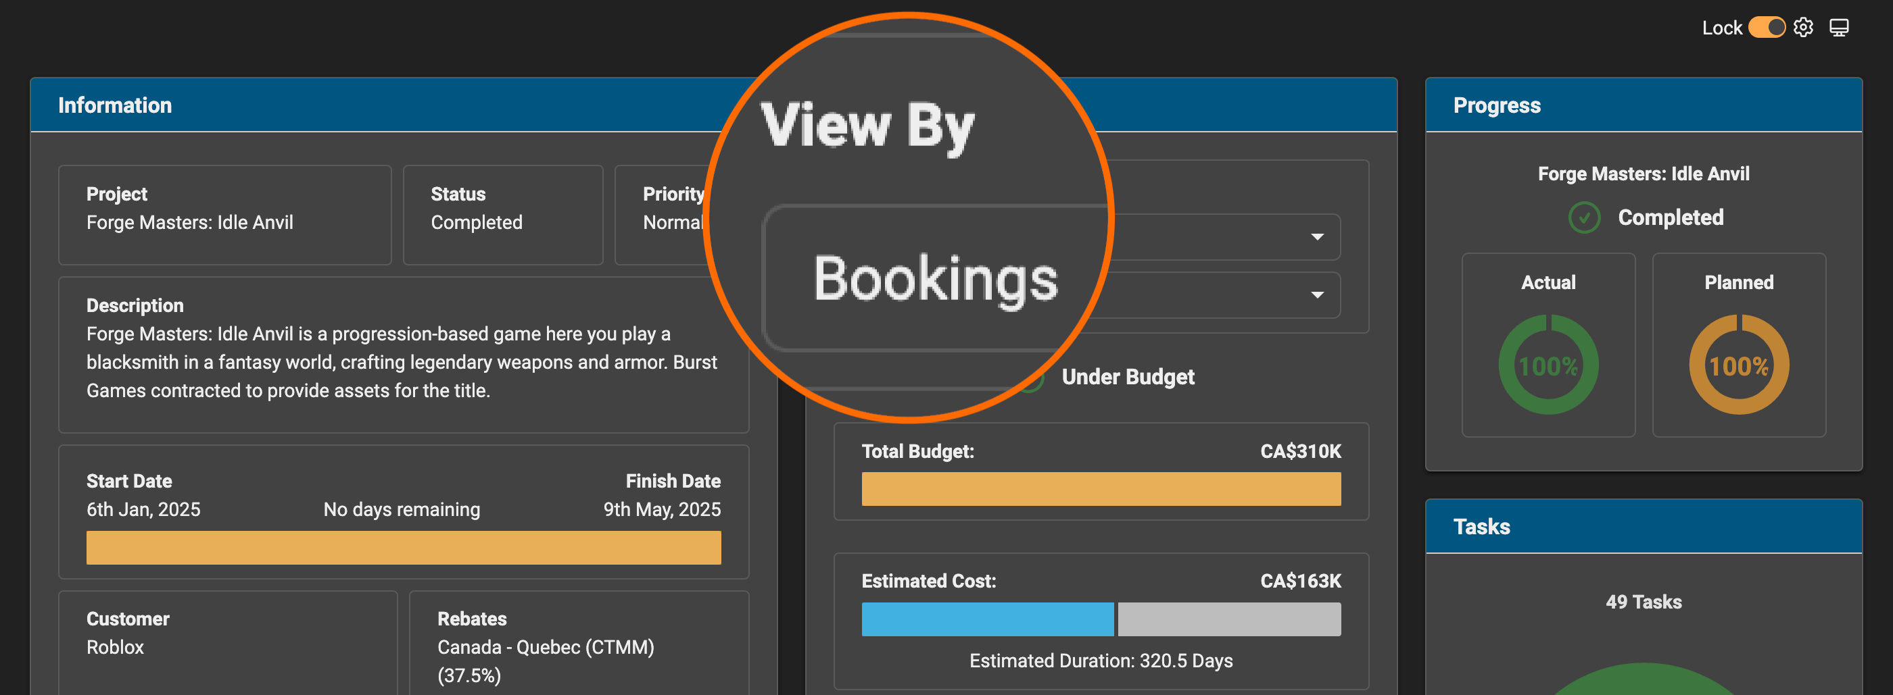Click Estimated Cost value 'CA$163K'
The image size is (1893, 695).
click(x=1301, y=582)
